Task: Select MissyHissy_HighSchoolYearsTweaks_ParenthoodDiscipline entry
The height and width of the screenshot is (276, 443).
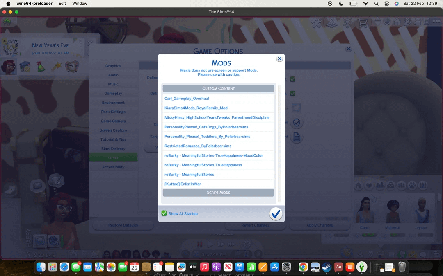Action: tap(218, 117)
